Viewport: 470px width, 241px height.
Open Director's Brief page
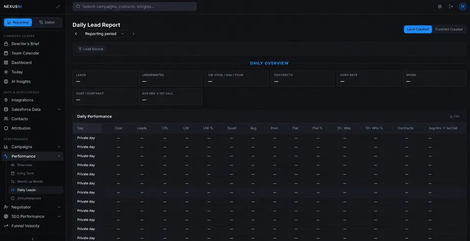32,44
